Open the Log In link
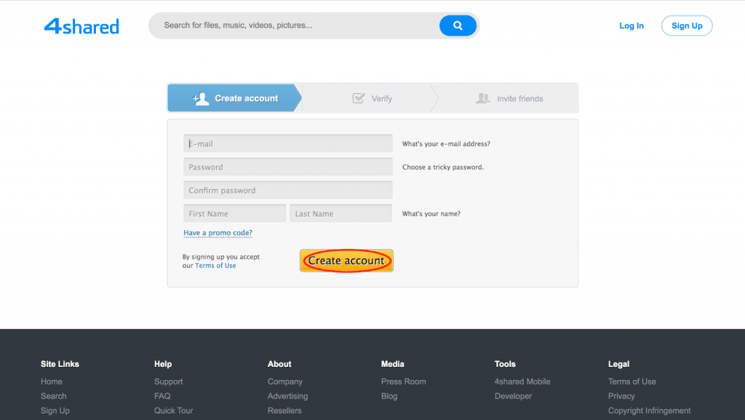 pos(632,25)
